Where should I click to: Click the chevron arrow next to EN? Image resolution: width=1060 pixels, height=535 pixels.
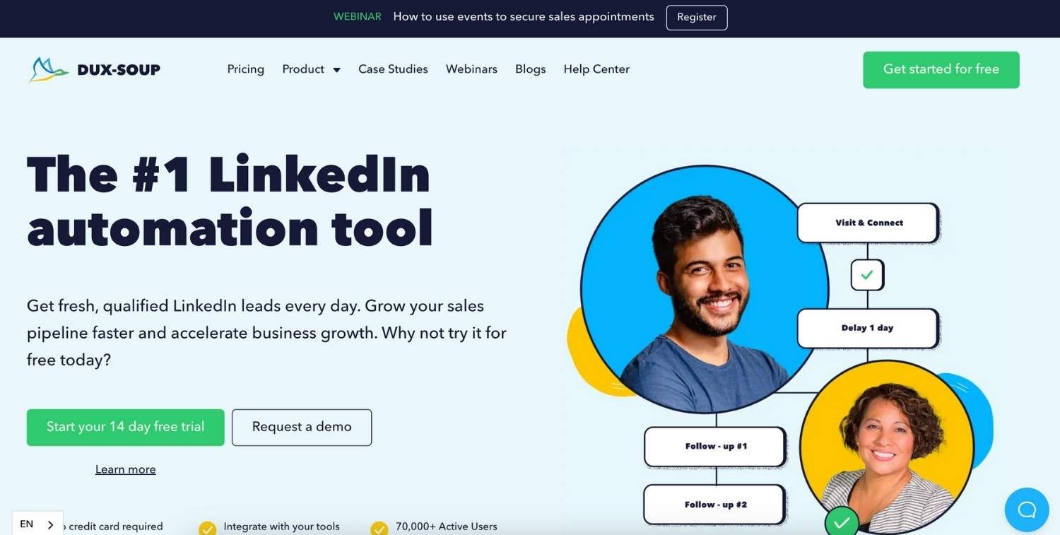click(51, 524)
